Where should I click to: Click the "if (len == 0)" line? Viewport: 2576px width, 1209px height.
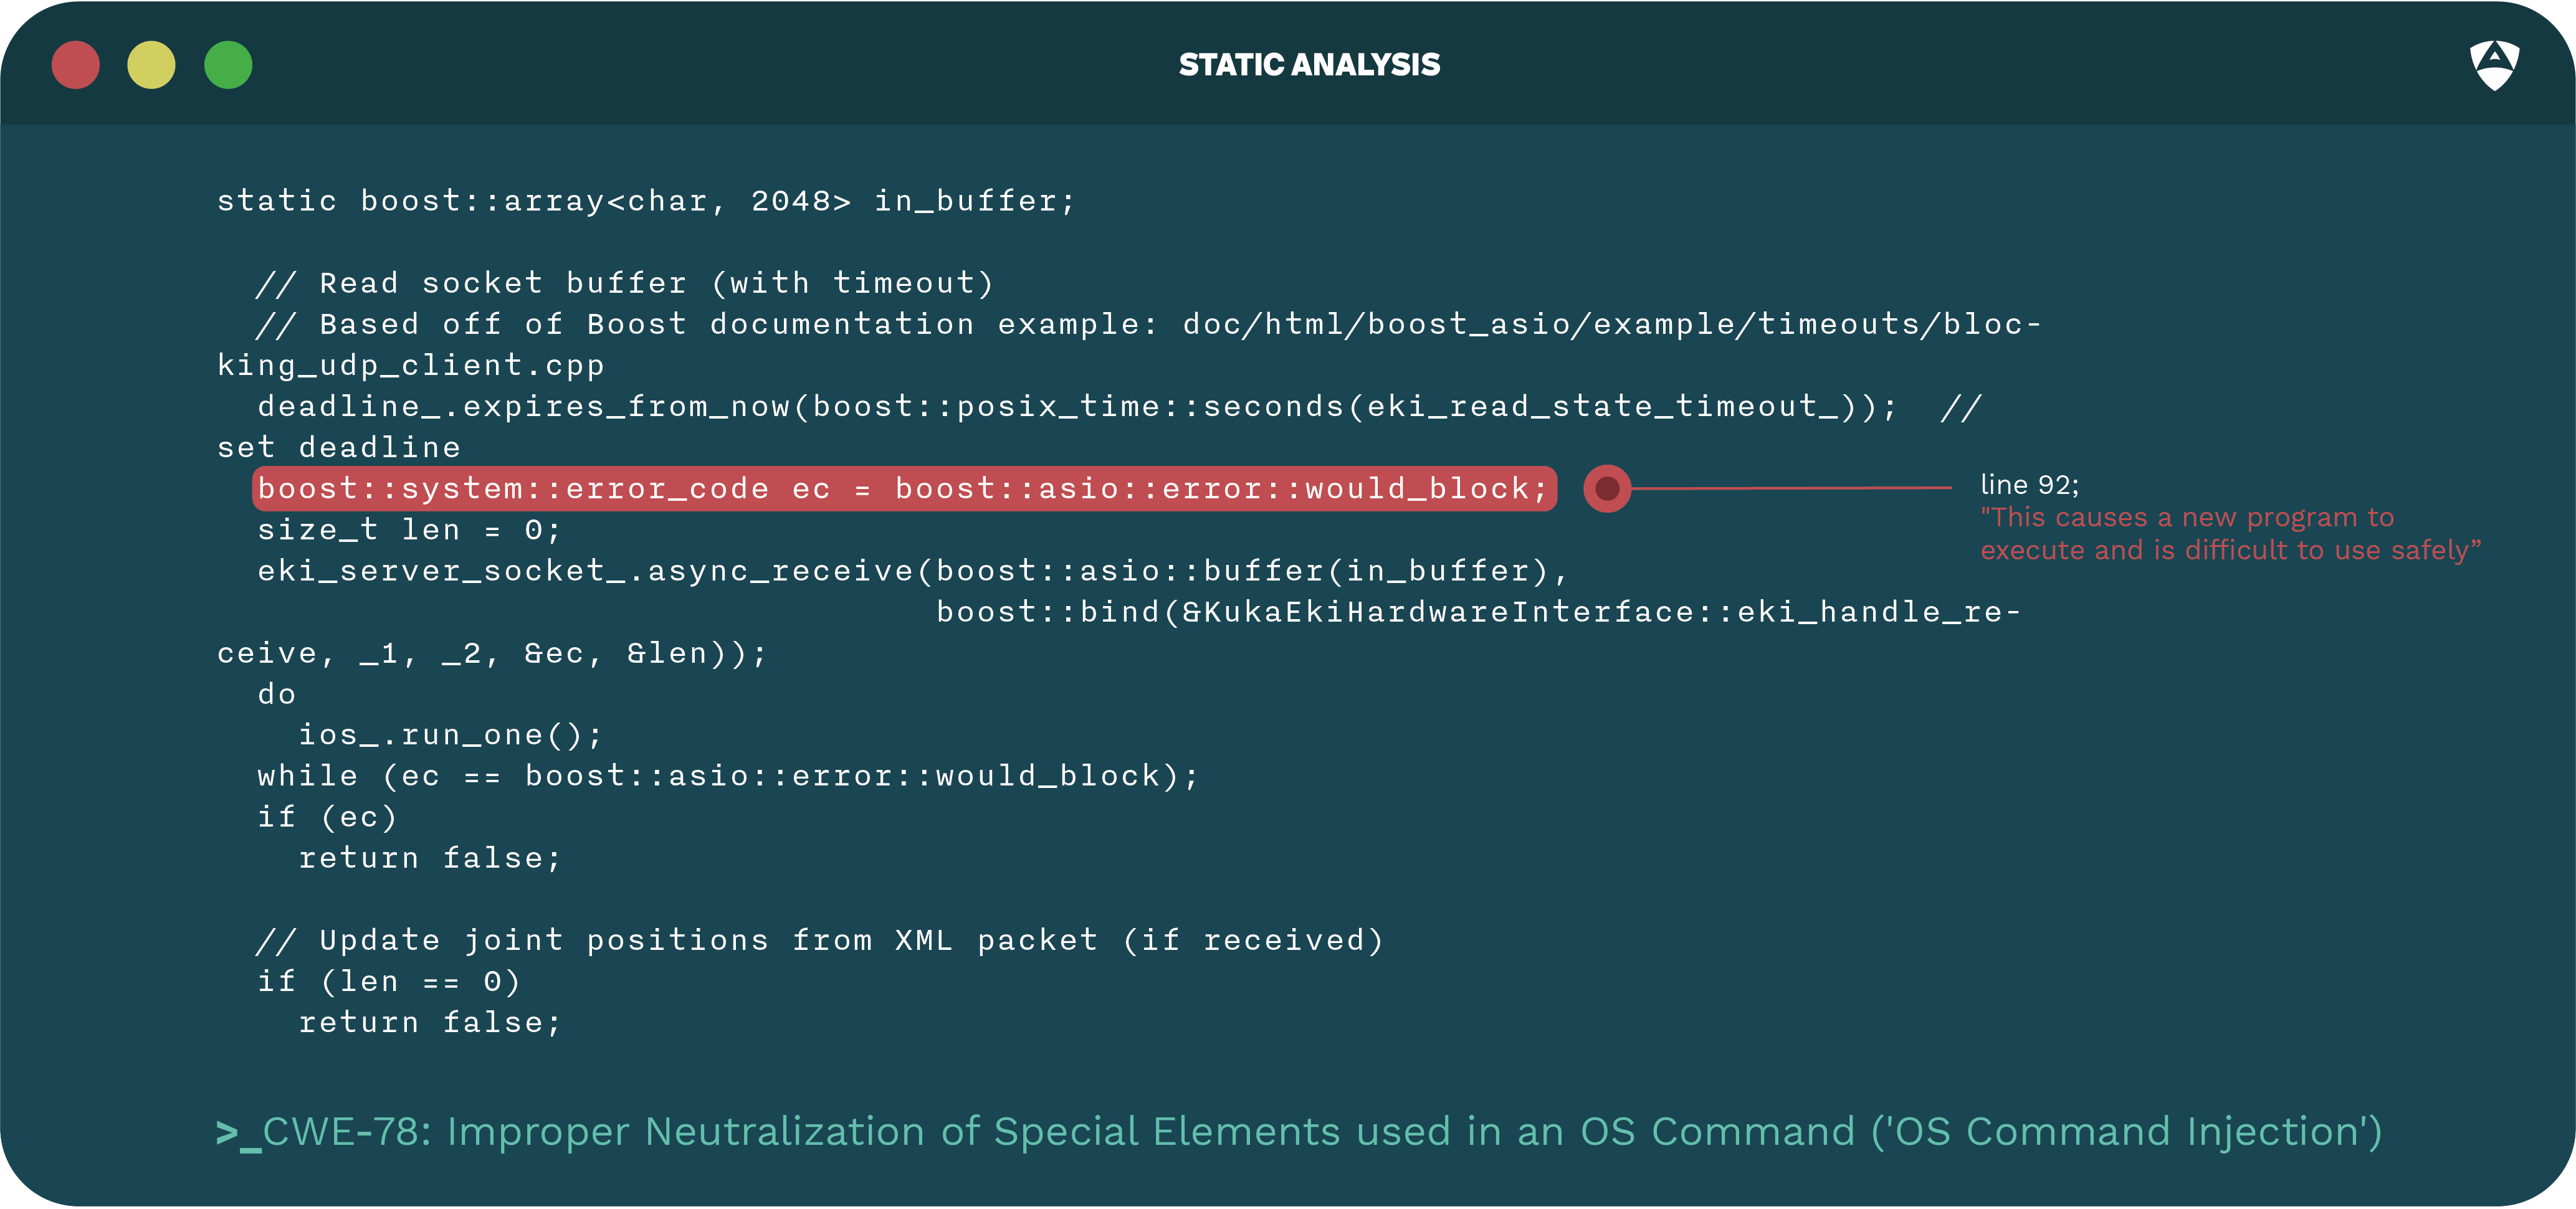tap(388, 982)
